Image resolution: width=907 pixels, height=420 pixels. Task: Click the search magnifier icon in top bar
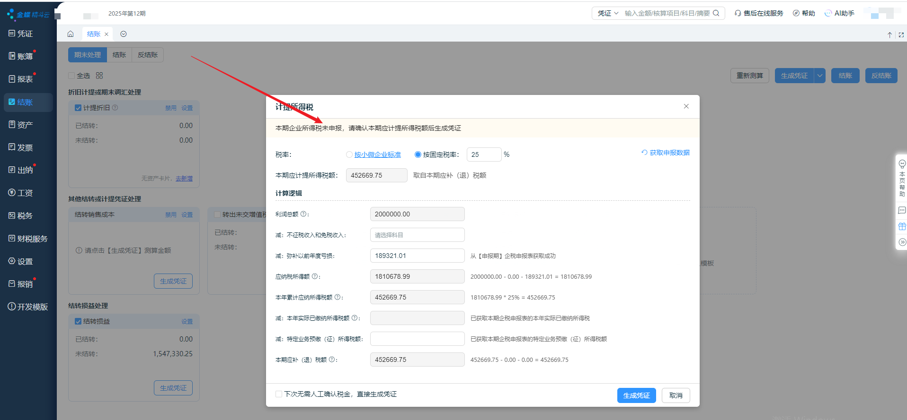716,13
